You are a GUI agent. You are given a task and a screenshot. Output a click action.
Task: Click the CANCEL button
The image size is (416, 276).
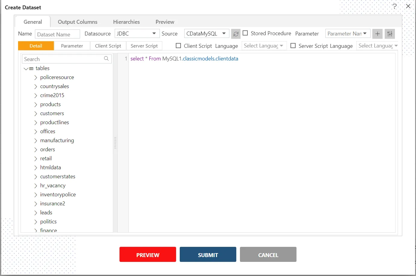tap(268, 254)
